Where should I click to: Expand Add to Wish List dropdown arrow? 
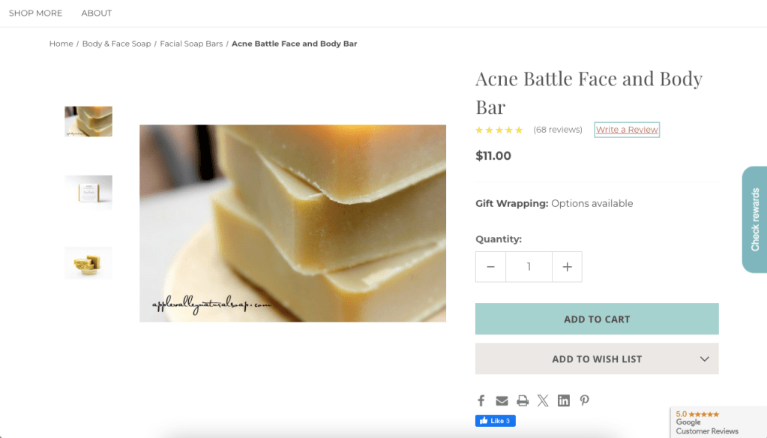(704, 359)
